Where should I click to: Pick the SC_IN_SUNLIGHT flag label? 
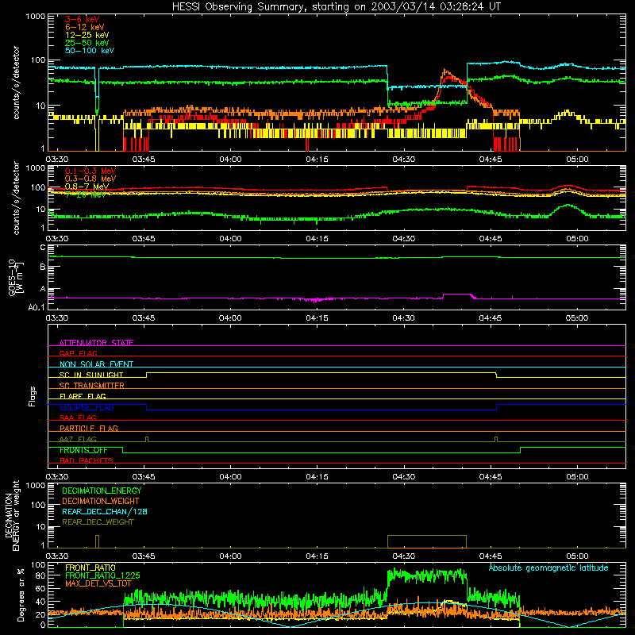[x=91, y=375]
